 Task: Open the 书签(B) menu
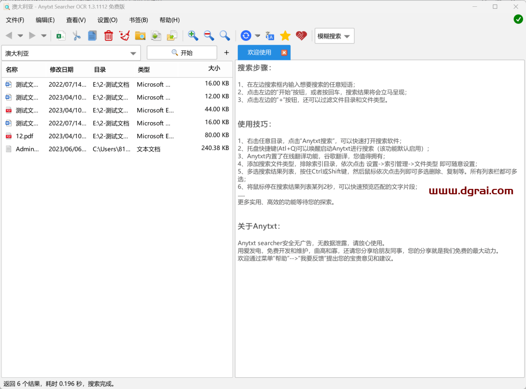[x=138, y=20]
